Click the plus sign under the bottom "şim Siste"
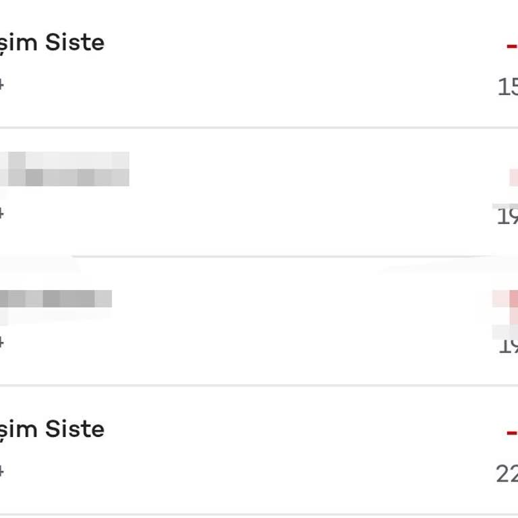Viewport: 518px width, 518px height. pos(2,471)
